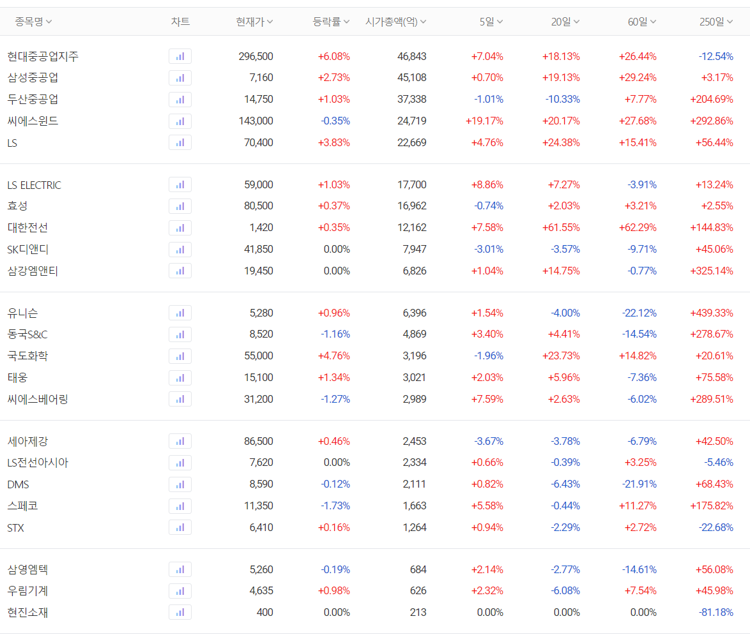
Task: Open chart icon for SK디앤디
Action: (x=180, y=250)
